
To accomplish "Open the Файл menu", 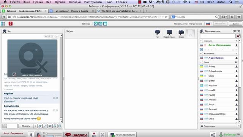I will 27,2.
